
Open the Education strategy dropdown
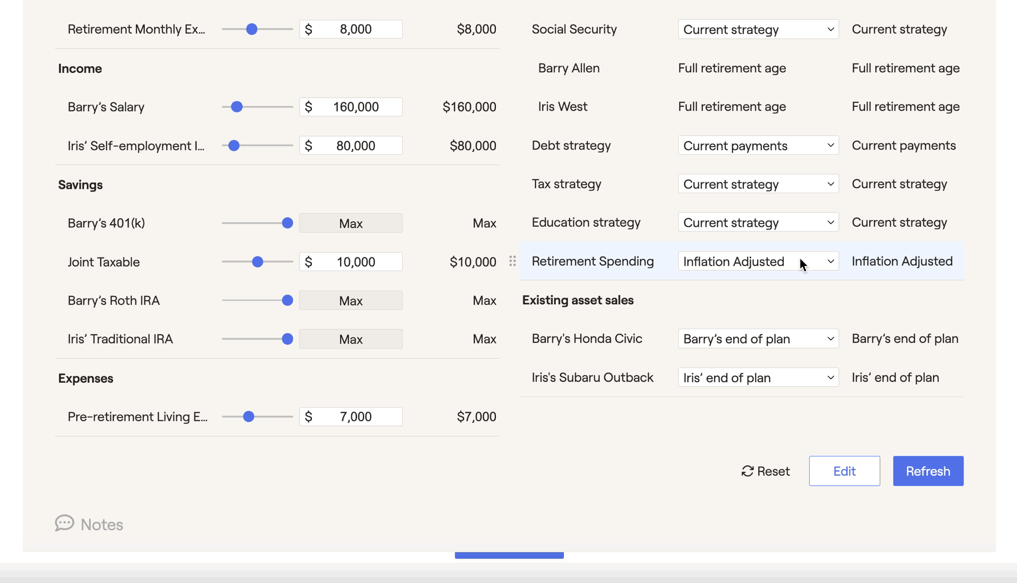tap(758, 223)
